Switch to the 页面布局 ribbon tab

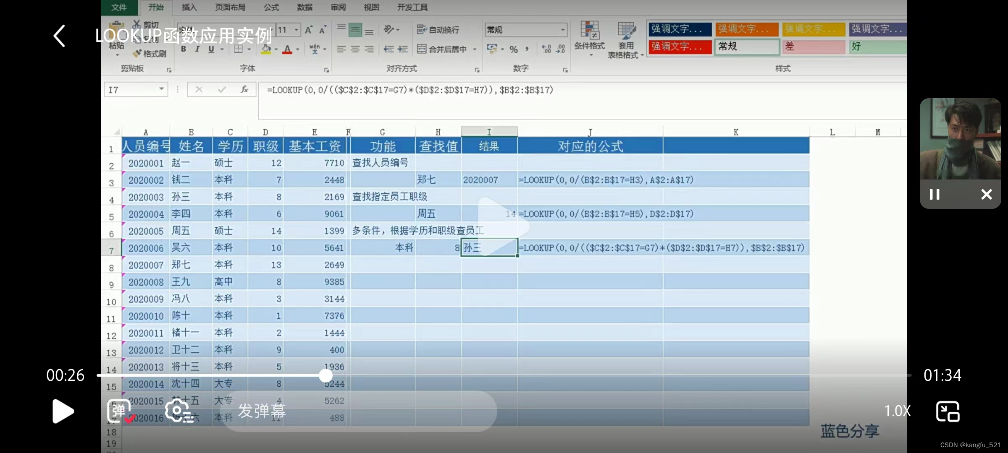(230, 7)
